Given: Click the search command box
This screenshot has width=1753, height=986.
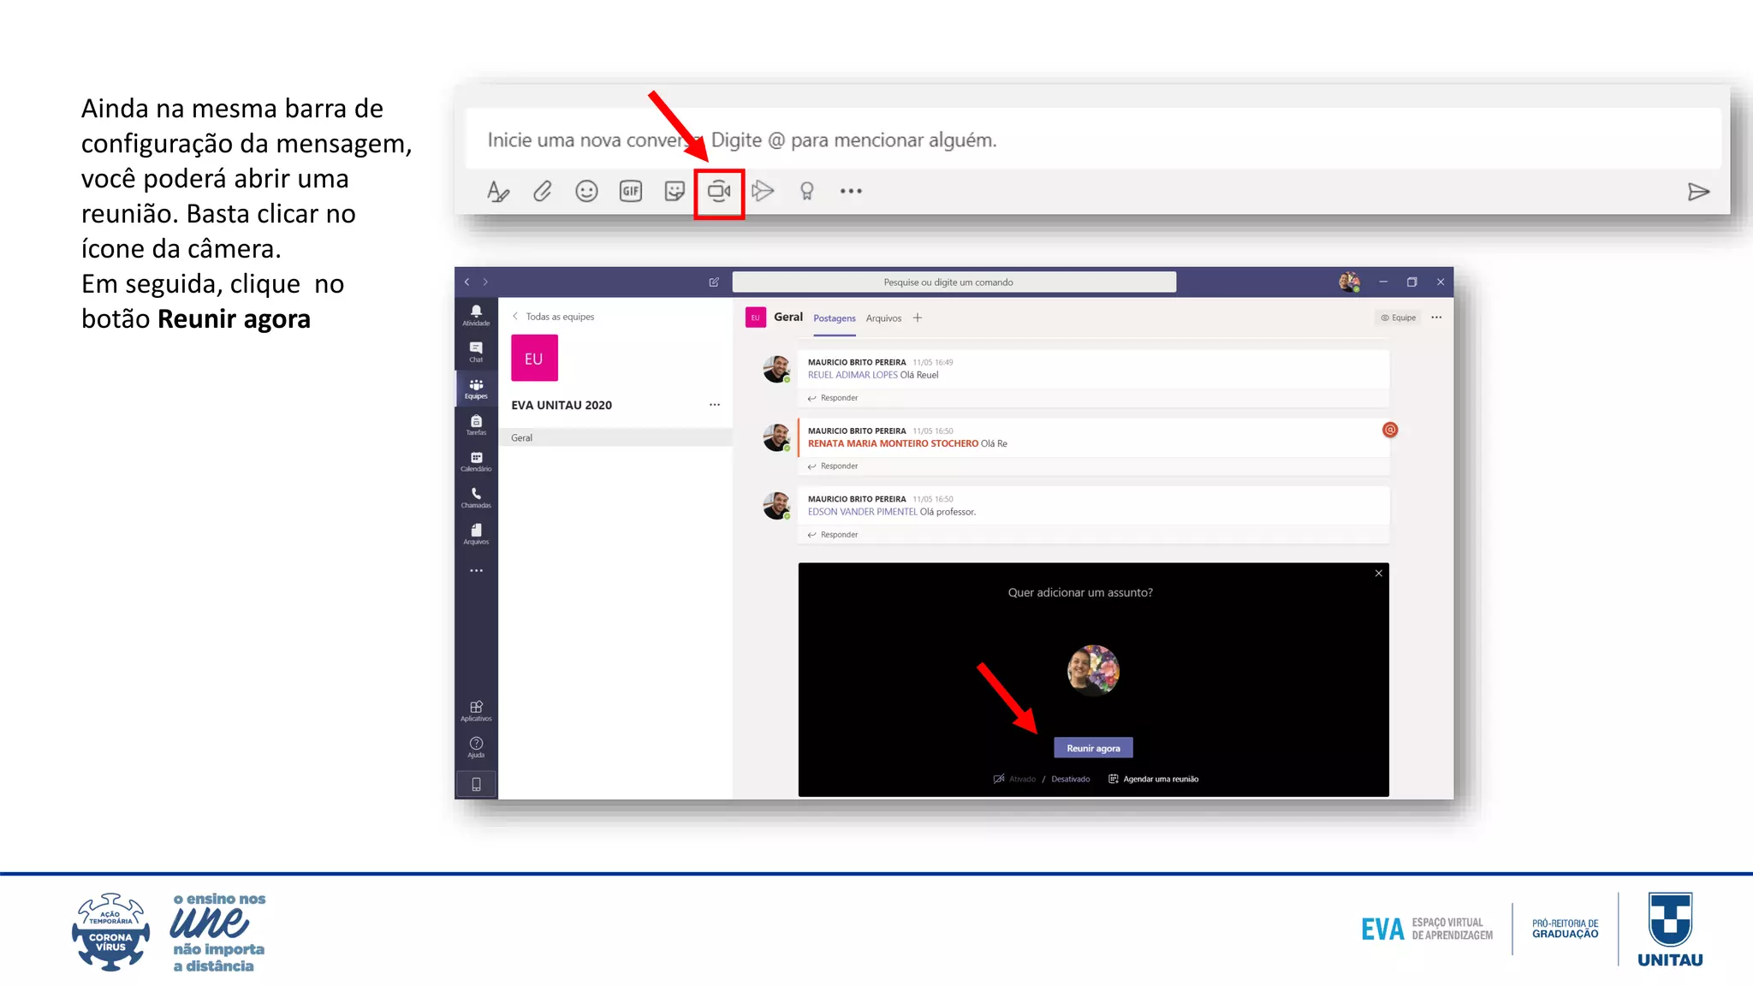Looking at the screenshot, I should (954, 282).
